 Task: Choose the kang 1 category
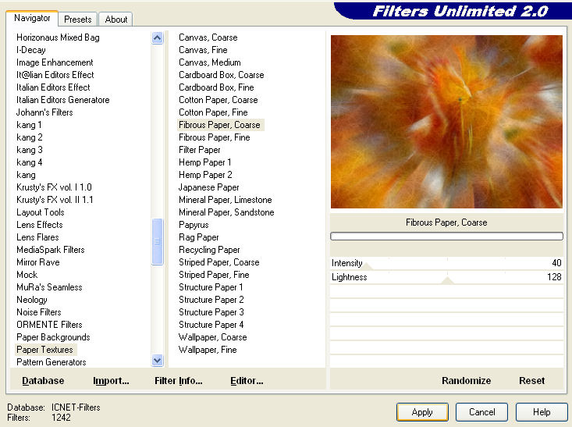pyautogui.click(x=29, y=125)
